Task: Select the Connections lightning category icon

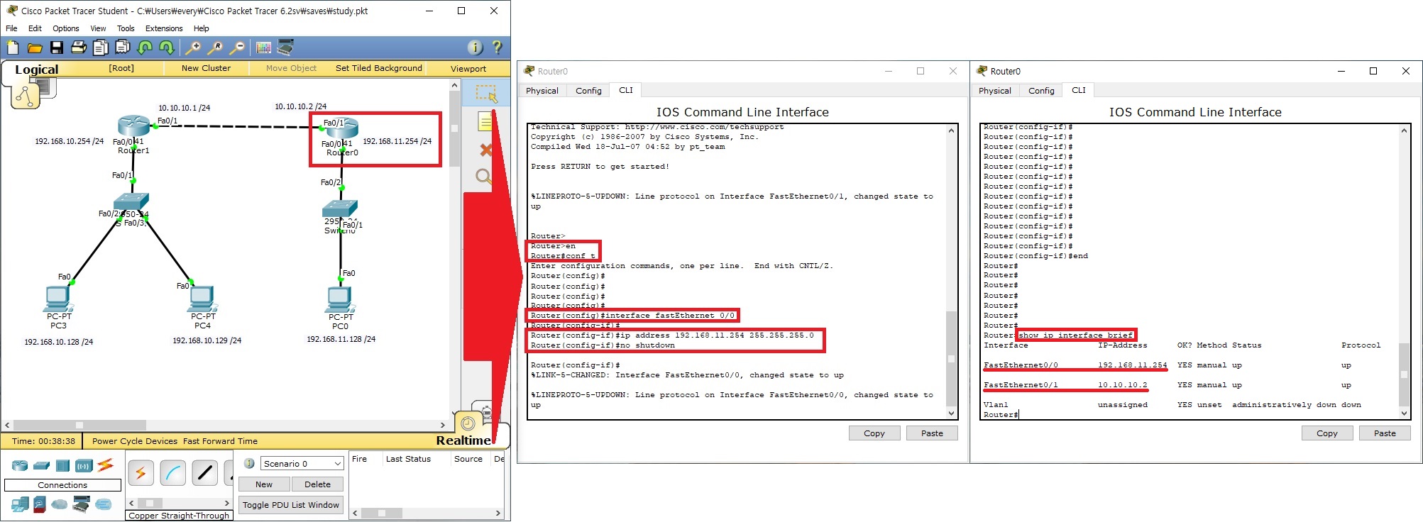Action: (x=106, y=465)
